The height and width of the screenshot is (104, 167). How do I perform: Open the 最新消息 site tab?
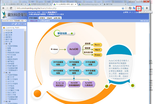(57, 18)
